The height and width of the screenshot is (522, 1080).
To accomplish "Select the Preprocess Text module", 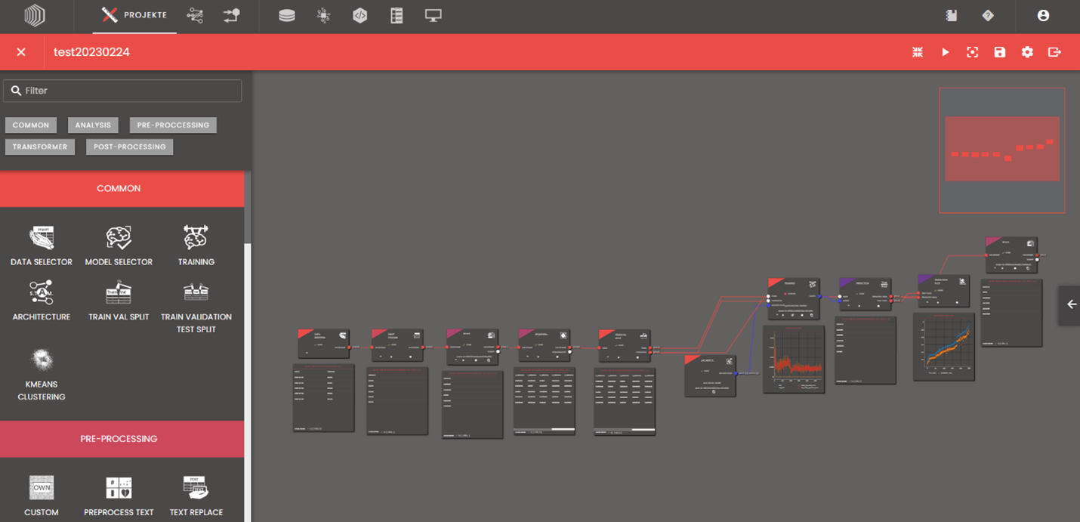I will click(119, 496).
